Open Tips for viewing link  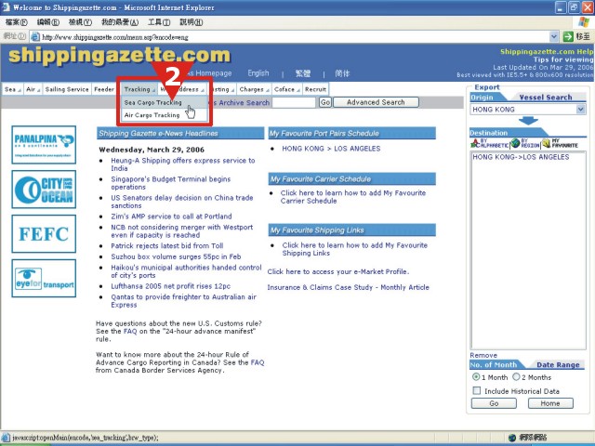[x=563, y=59]
